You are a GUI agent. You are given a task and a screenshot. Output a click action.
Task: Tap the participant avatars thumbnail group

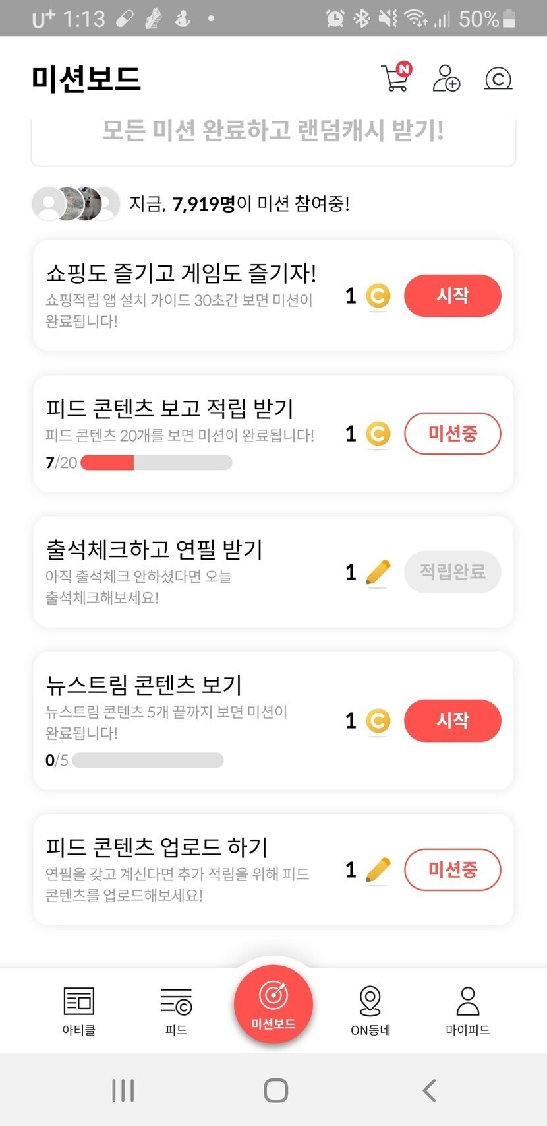[x=76, y=204]
